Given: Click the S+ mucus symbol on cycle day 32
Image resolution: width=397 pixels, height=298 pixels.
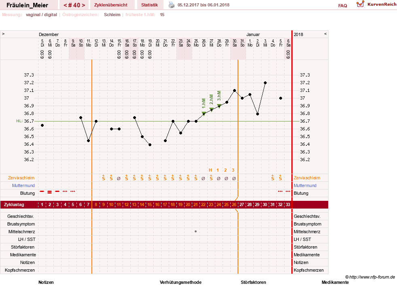Looking at the screenshot, I should [x=280, y=178].
